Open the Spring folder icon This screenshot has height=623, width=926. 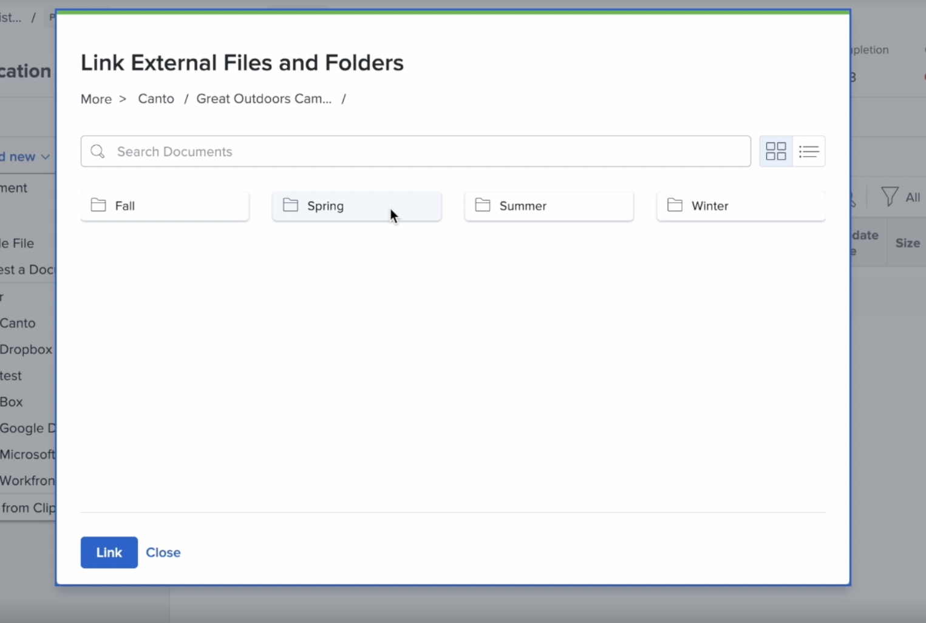(290, 205)
